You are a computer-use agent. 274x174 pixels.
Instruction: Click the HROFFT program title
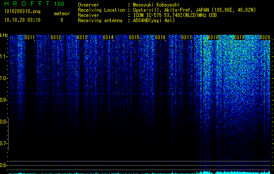pos(27,3)
